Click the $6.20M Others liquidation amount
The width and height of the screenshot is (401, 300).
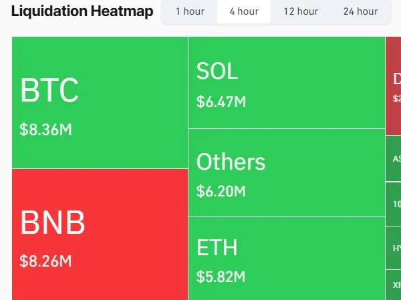point(221,192)
